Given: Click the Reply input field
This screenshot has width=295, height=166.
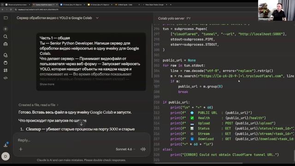Looking at the screenshot, I should (82, 140).
